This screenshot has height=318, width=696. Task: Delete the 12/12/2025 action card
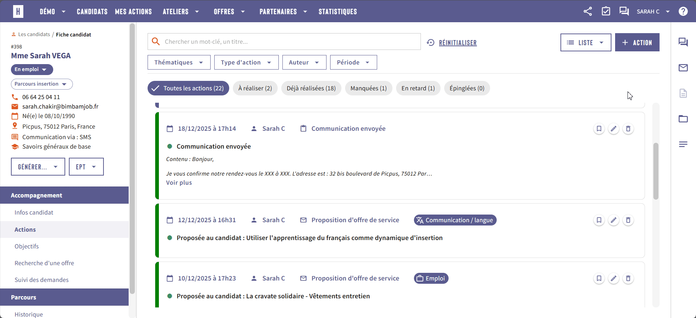pos(628,220)
